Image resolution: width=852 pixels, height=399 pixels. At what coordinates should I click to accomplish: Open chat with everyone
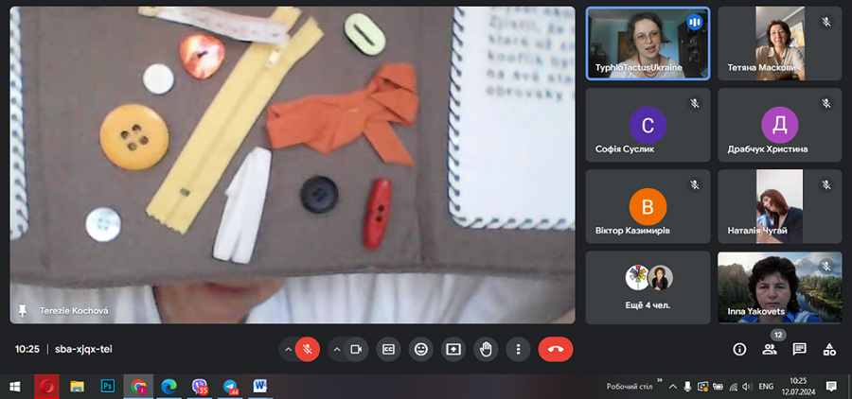click(799, 350)
